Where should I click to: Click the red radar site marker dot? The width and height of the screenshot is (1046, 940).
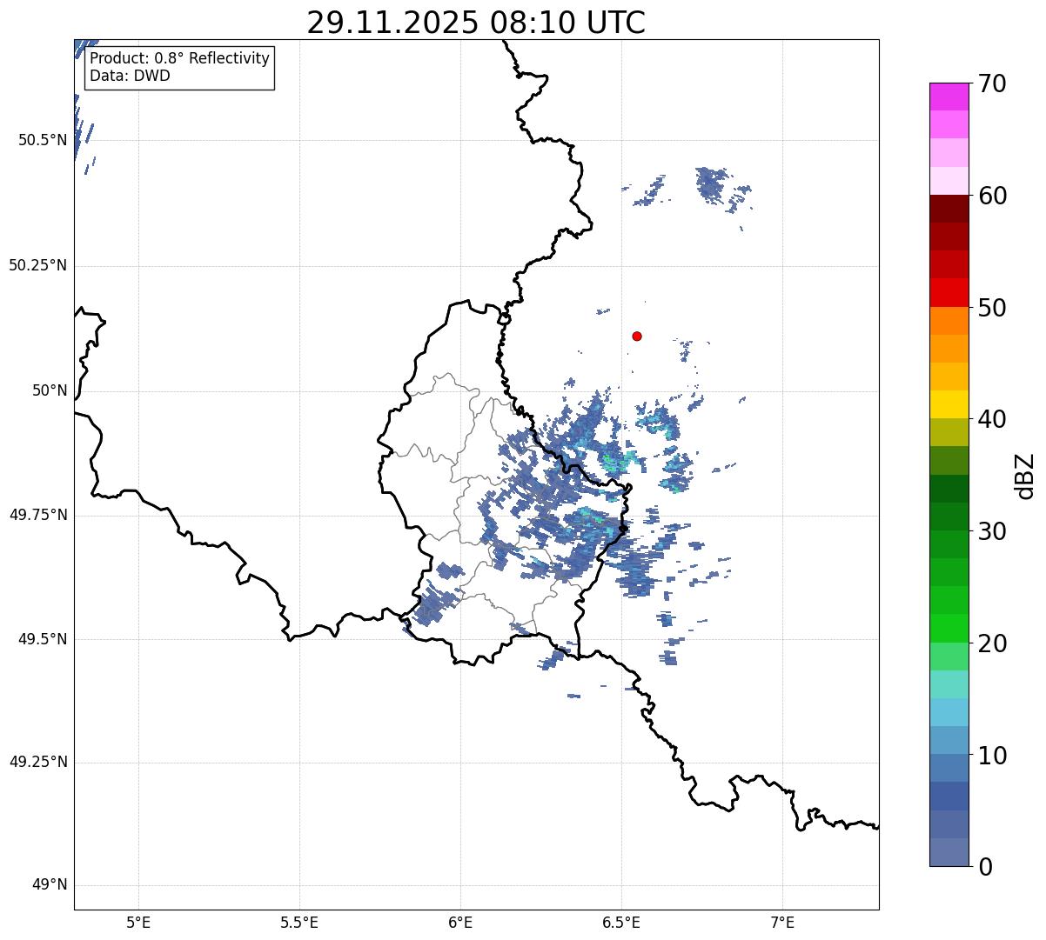coord(637,336)
